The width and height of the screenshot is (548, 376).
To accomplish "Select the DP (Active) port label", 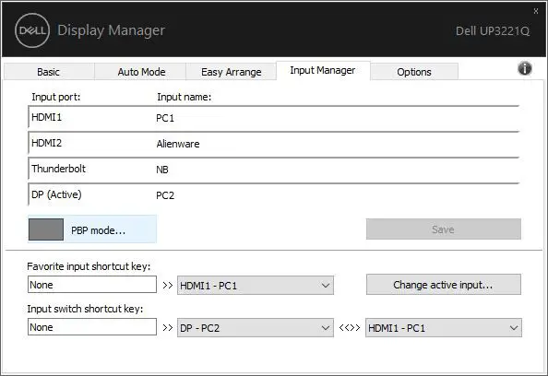I will [56, 194].
